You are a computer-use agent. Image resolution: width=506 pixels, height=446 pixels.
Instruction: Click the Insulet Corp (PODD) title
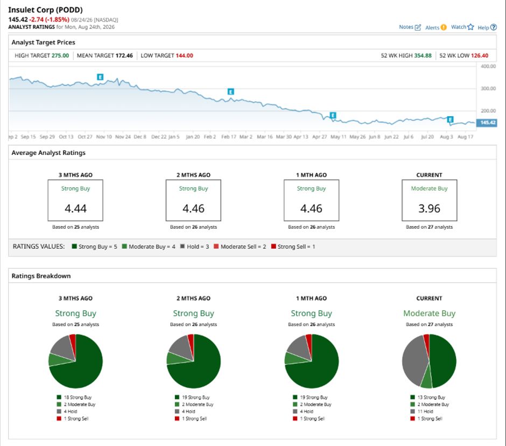point(46,10)
